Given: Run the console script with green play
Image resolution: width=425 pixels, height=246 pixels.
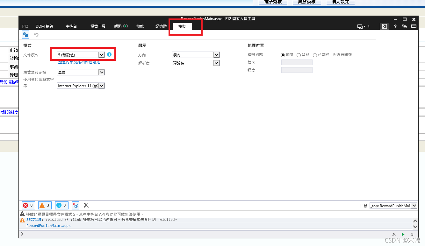Looking at the screenshot, I should [x=403, y=234].
